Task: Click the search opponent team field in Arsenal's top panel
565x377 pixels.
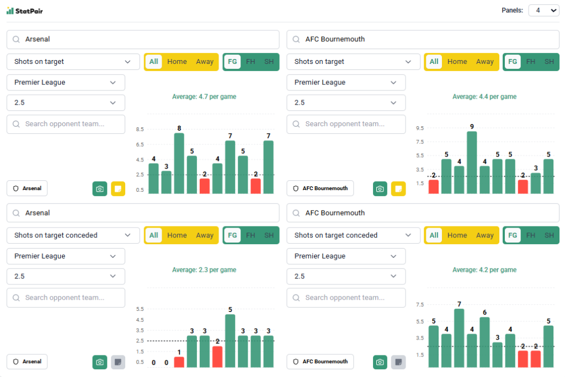Action: tap(66, 124)
